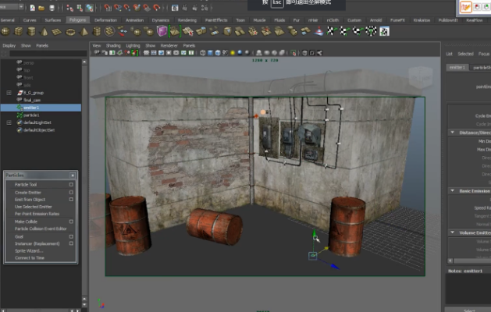The image size is (491, 312).
Task: Collapse the Basic Emission attribute section
Action: pyautogui.click(x=452, y=190)
